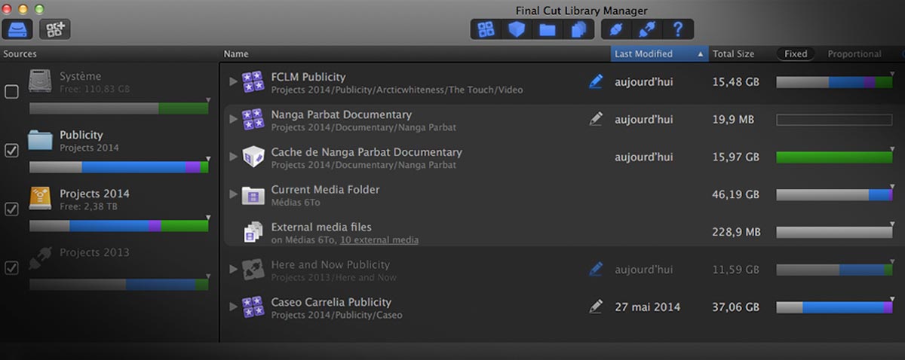
Task: Click the Caseo Carrelia Publicity size bar
Action: (834, 307)
